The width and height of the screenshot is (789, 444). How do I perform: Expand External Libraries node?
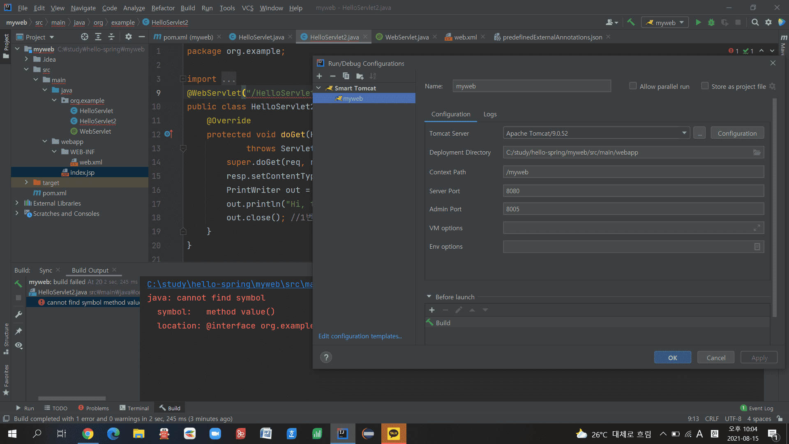click(x=17, y=203)
